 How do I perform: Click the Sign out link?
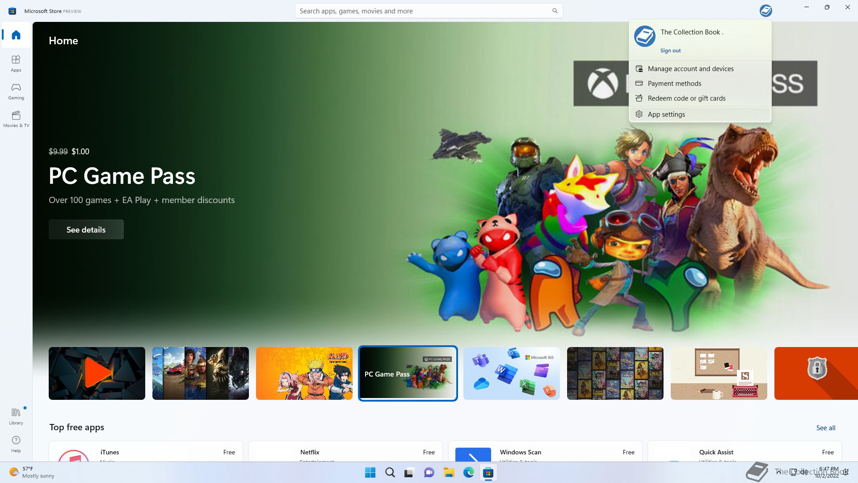670,51
